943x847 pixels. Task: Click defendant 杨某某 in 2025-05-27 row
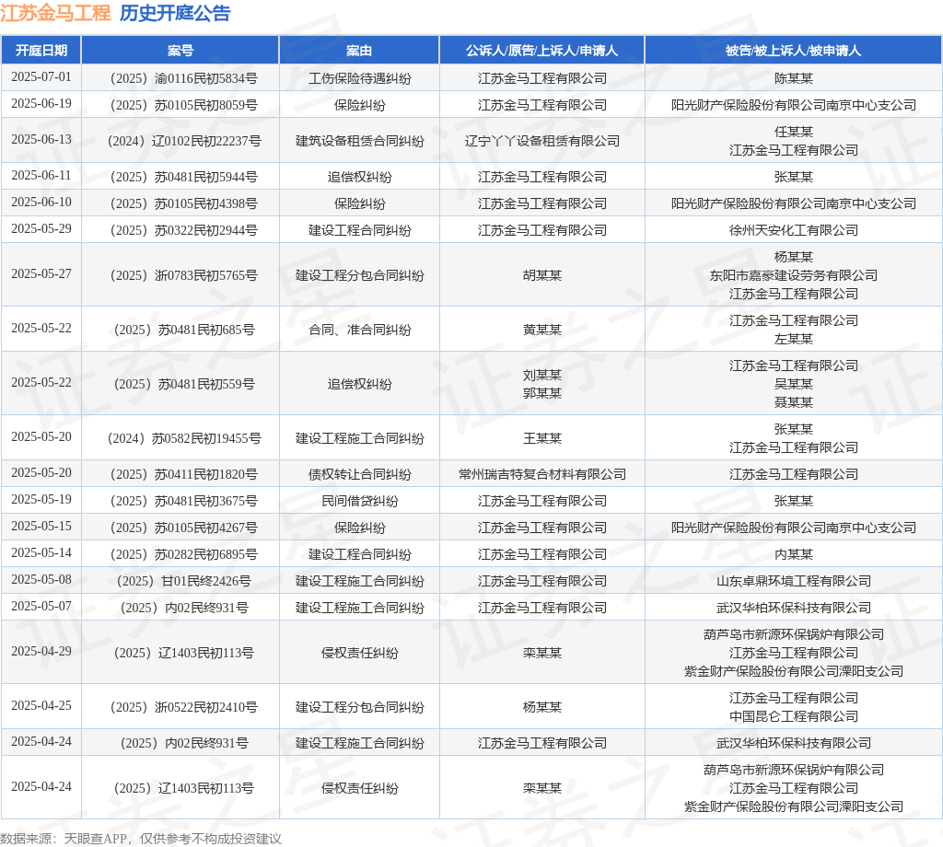pos(793,257)
